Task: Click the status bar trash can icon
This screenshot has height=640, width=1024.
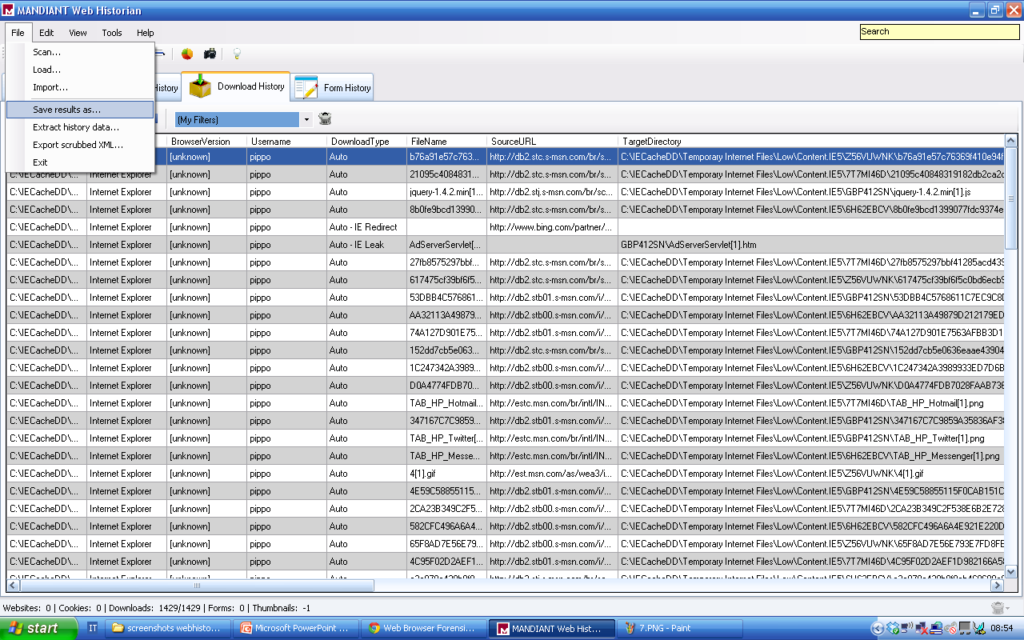Action: (x=997, y=608)
